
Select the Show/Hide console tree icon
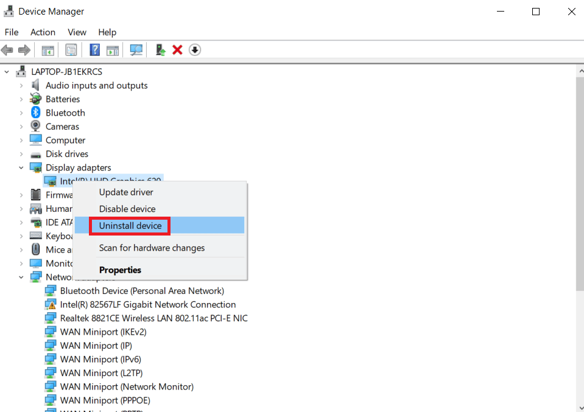pyautogui.click(x=47, y=49)
